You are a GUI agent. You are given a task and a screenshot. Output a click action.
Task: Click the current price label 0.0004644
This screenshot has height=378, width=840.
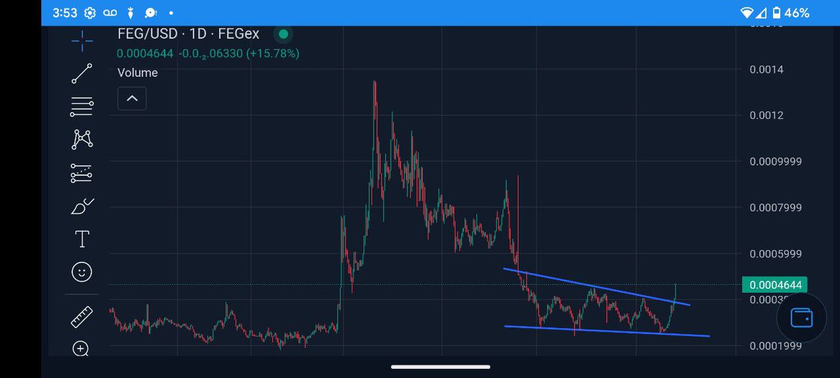[775, 285]
